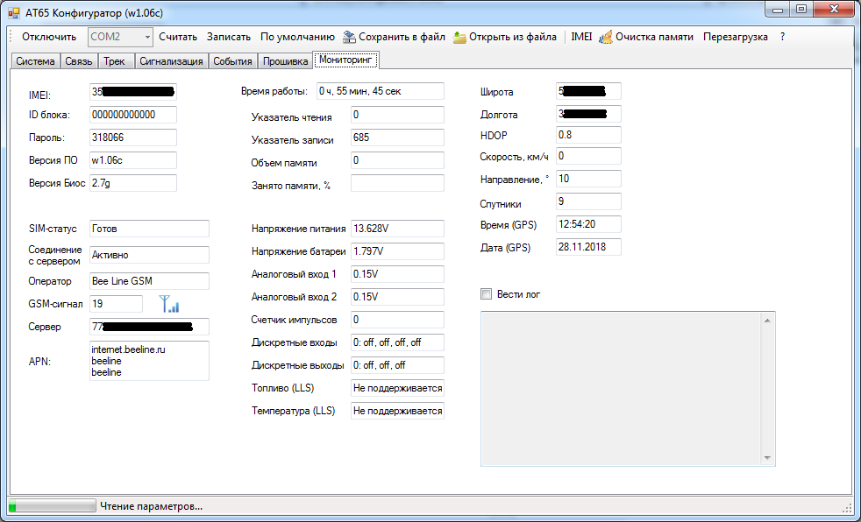Select the Прошивка tab
Viewport: 861px width, 522px height.
click(x=286, y=61)
